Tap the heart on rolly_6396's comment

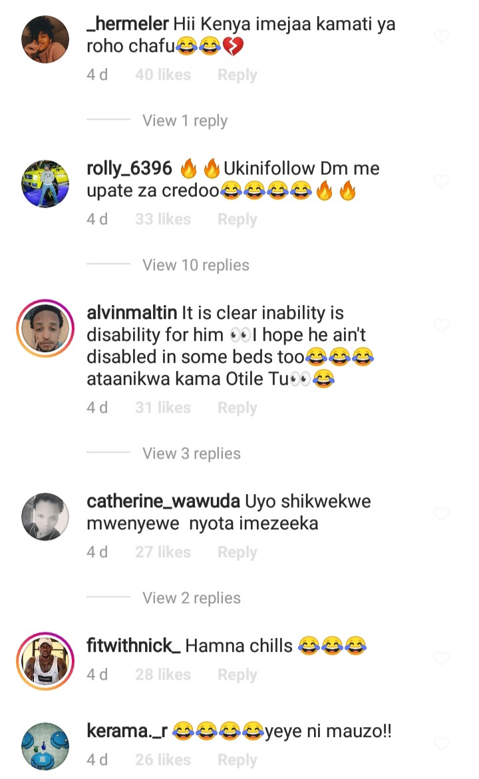(x=441, y=181)
